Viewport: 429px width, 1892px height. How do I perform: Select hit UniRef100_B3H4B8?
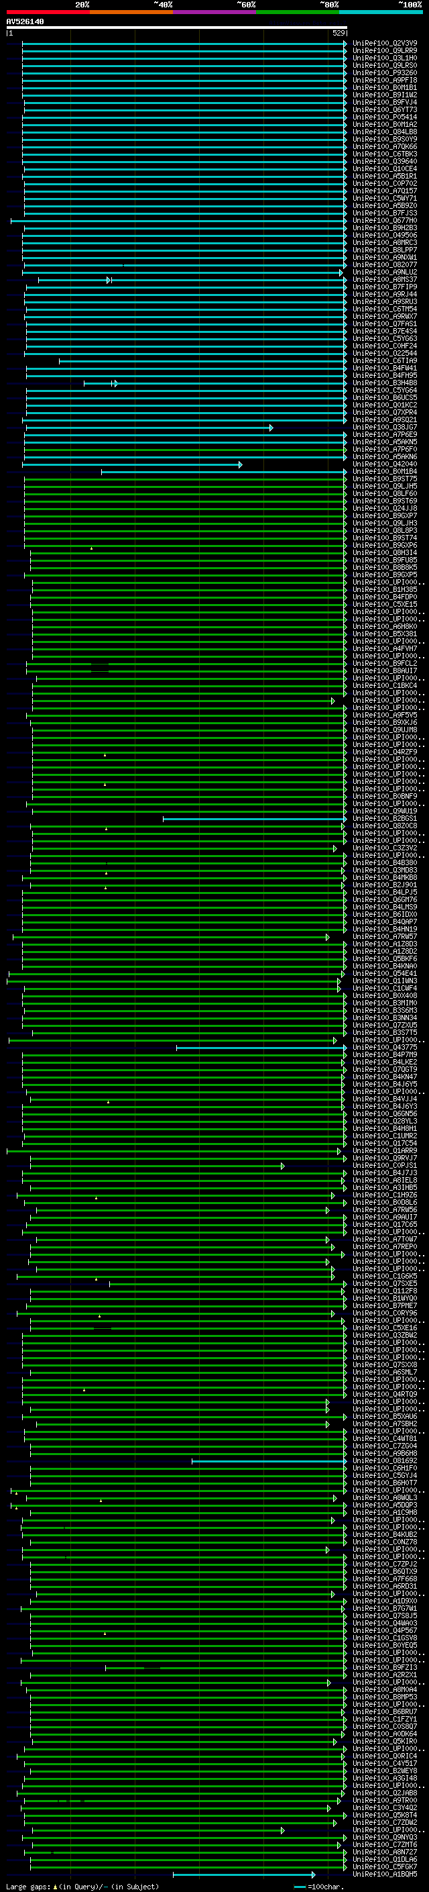coord(385,383)
